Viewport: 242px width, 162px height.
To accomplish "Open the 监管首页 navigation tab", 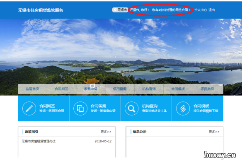I will tap(32, 89).
